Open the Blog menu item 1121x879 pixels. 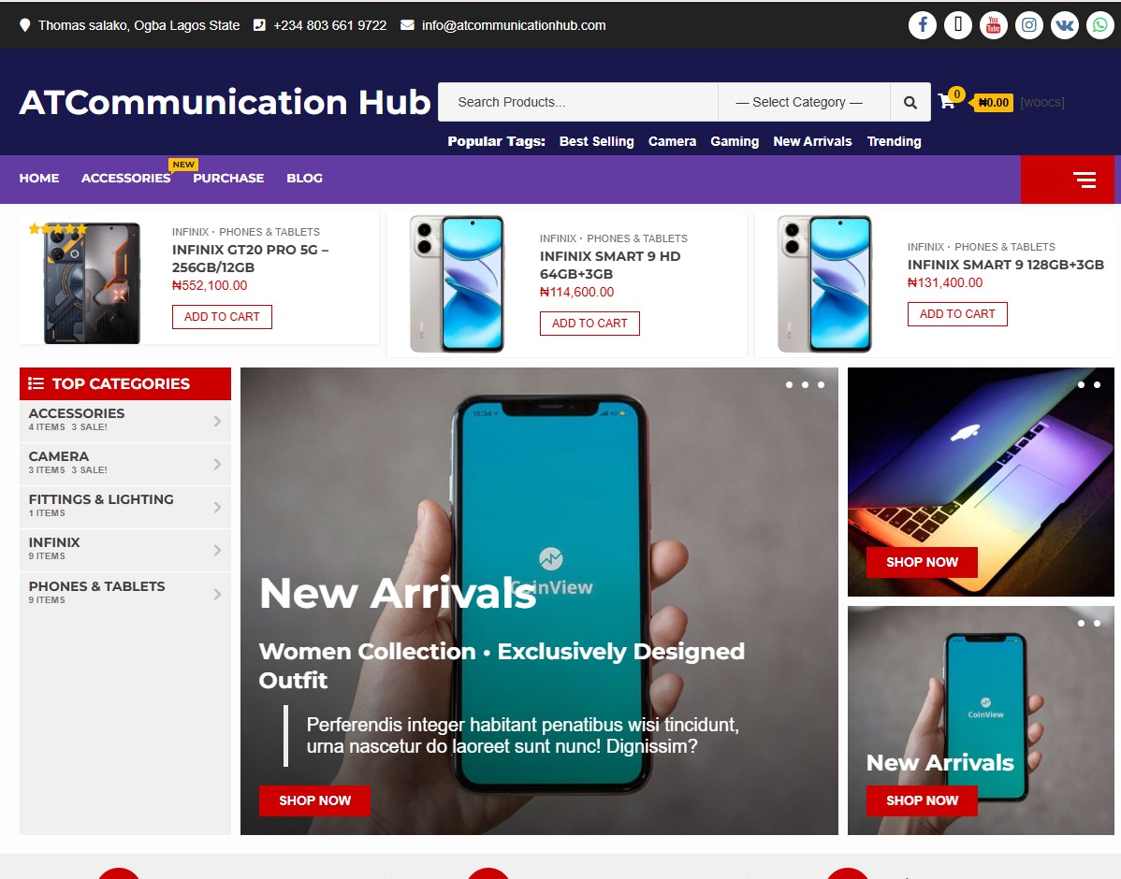point(304,178)
